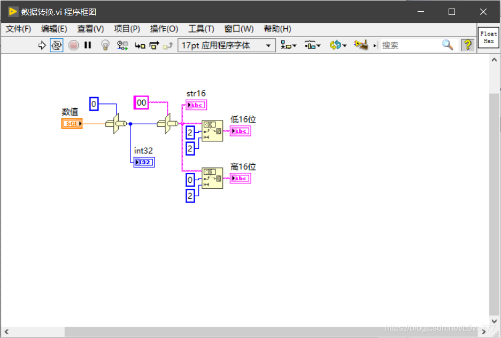Open the 窗口(W) menu

pyautogui.click(x=238, y=29)
